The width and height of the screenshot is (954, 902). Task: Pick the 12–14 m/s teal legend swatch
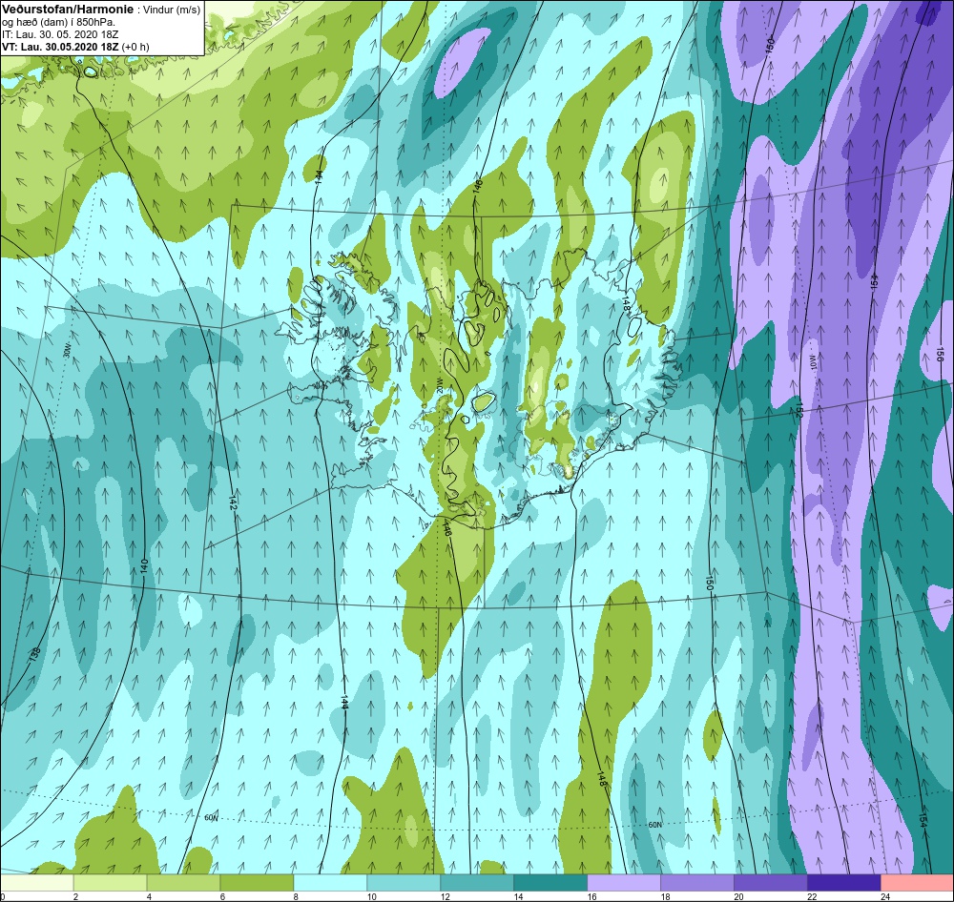tap(477, 882)
